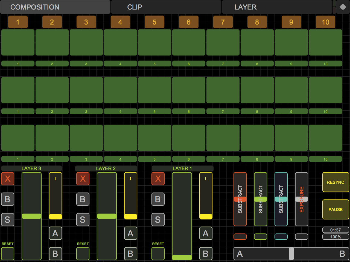Viewport: 350px width, 262px height.
Task: Assign Layer 1 to crossfader group A
Action: click(x=206, y=233)
